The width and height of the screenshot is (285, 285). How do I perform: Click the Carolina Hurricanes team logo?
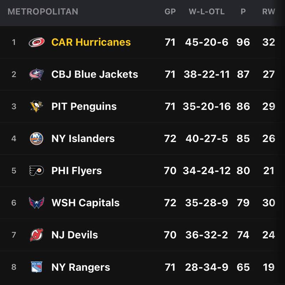click(x=37, y=42)
